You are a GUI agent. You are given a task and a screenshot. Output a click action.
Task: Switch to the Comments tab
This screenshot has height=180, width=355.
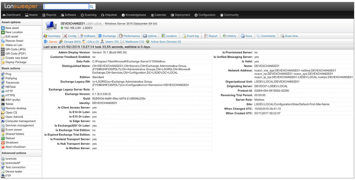point(266,36)
